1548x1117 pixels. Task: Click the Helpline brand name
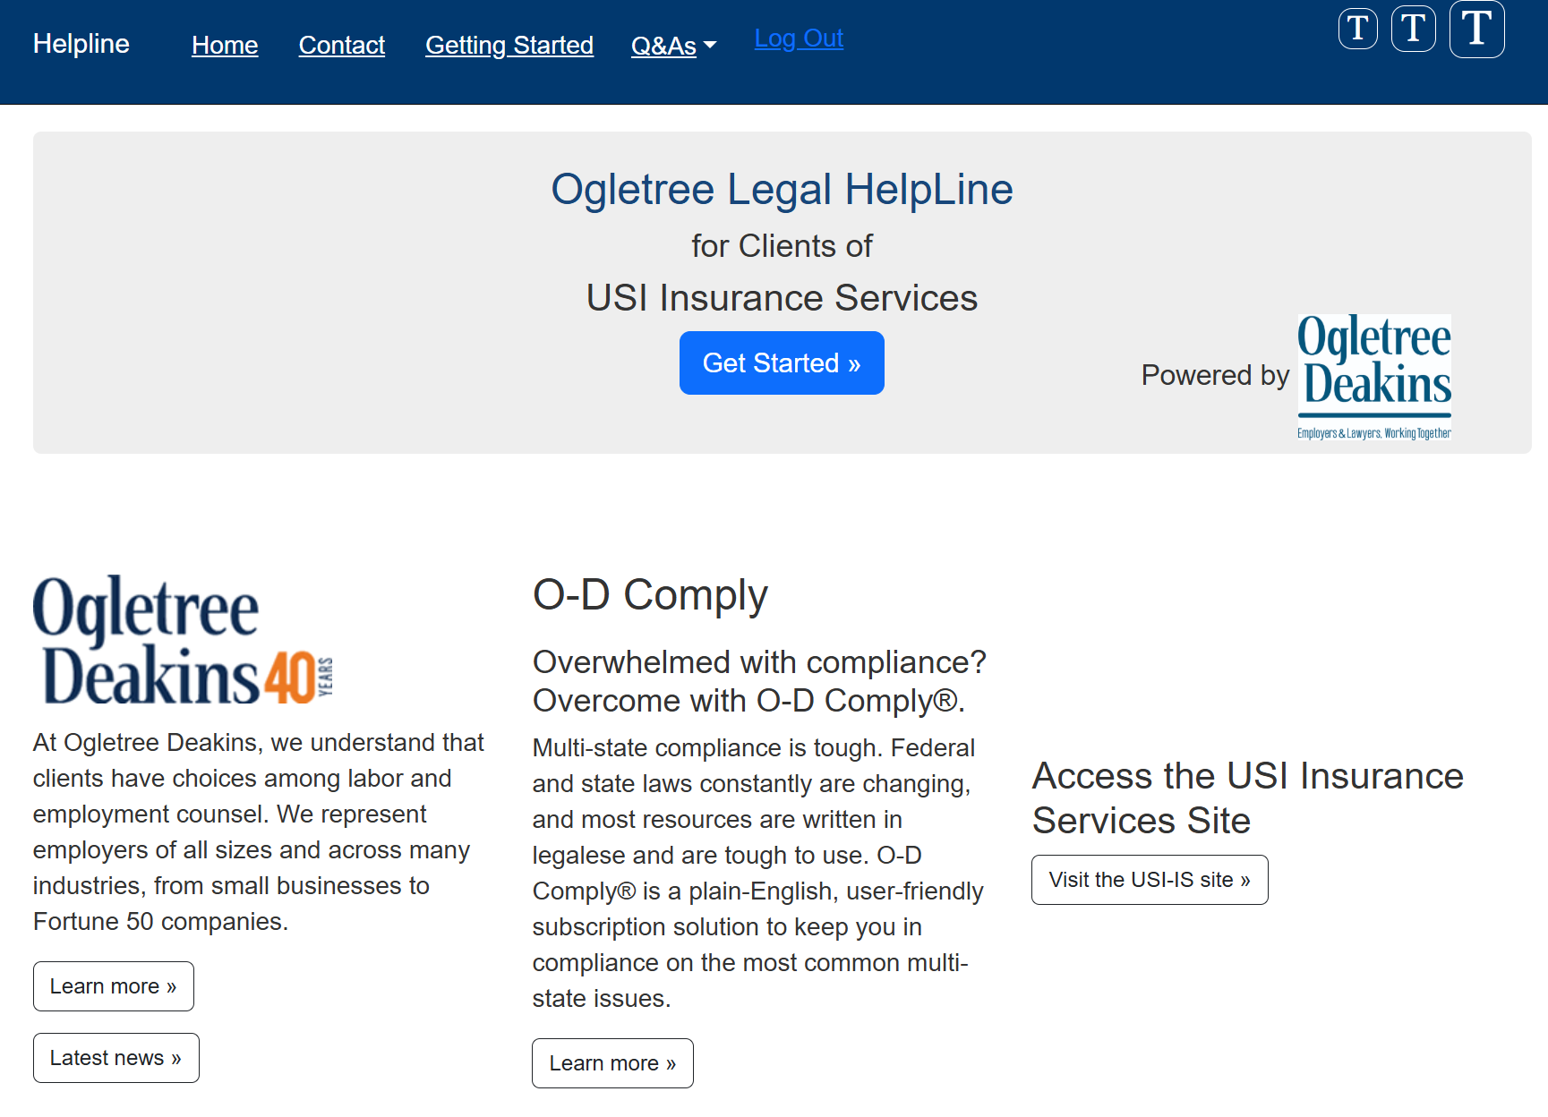tap(81, 44)
